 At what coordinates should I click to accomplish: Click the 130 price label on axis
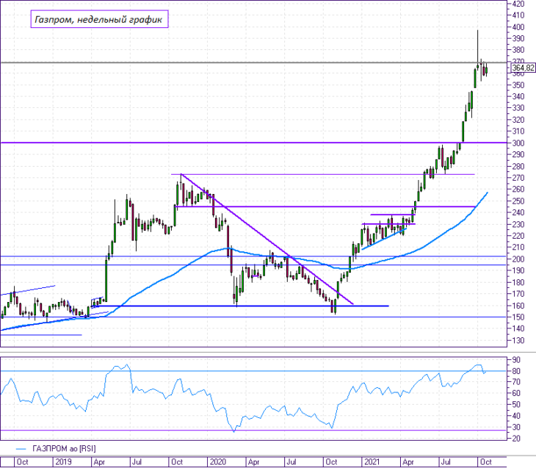[518, 340]
